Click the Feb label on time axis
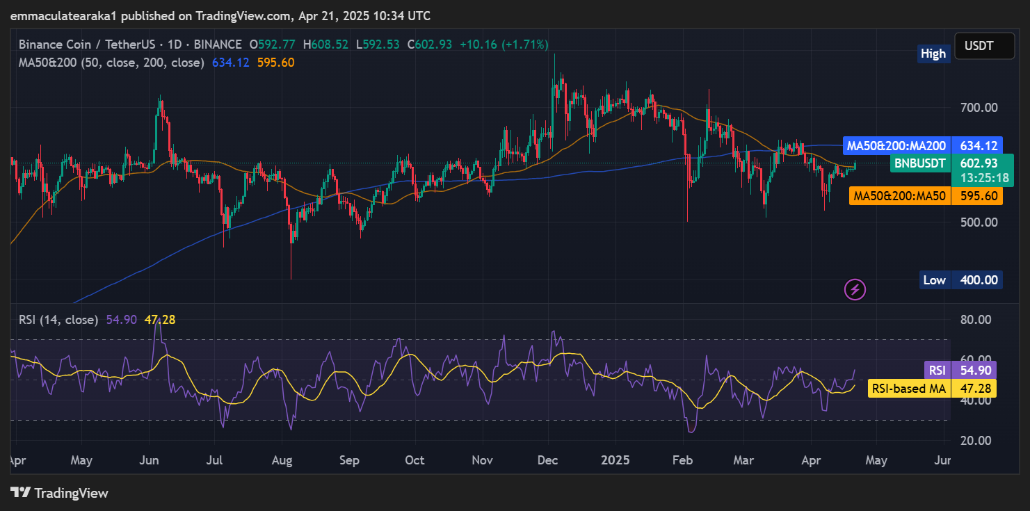 click(684, 460)
